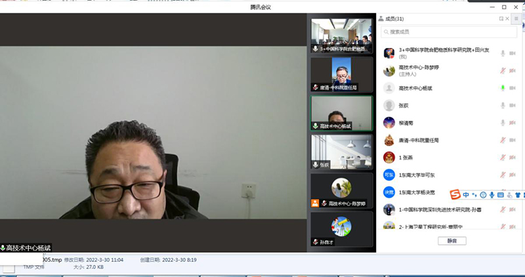
Task: Select the 张荻 video thumbnail
Action: coord(341,152)
